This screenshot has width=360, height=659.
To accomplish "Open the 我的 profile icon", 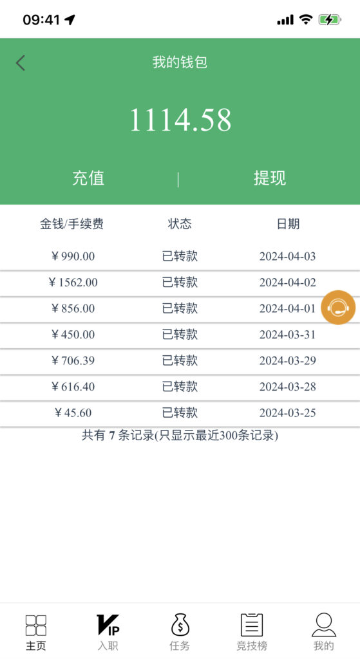I will (x=324, y=624).
